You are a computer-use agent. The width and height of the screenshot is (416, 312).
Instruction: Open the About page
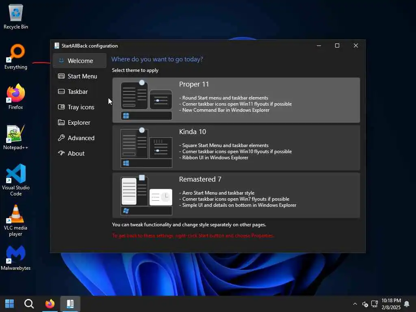[x=80, y=153]
